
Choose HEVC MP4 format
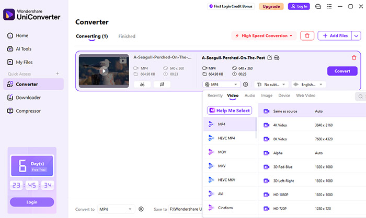[x=230, y=138]
